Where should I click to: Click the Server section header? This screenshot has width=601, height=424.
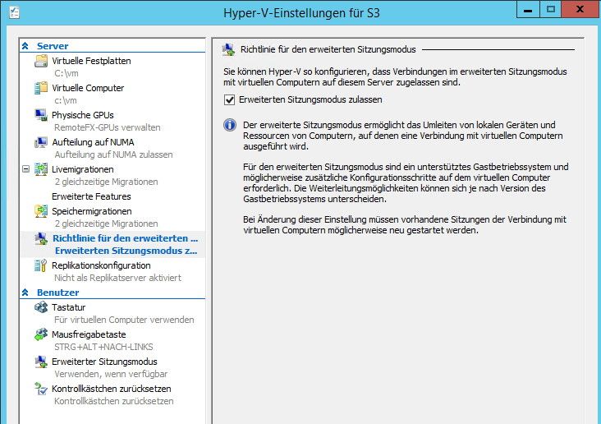coord(53,46)
